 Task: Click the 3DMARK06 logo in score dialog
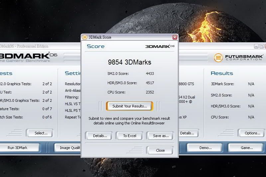tap(160, 46)
